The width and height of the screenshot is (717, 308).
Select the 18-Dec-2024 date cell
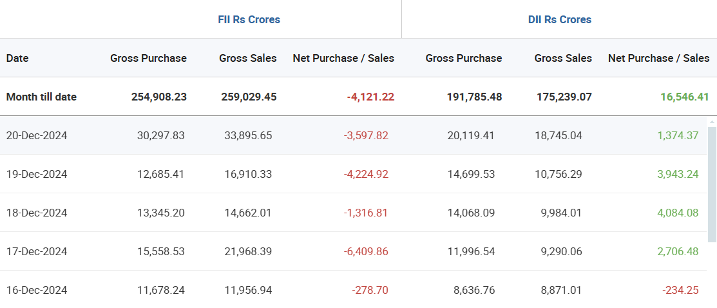point(37,213)
